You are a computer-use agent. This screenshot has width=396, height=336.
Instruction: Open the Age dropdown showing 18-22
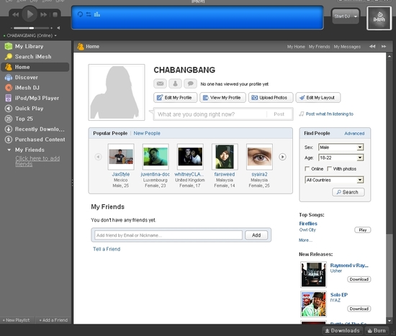point(341,158)
